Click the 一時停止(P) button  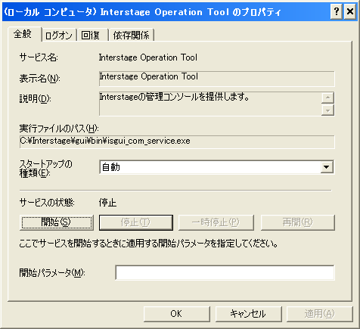click(x=216, y=222)
